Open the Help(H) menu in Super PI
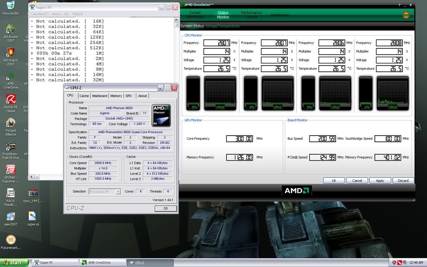The width and height of the screenshot is (427, 267). (77, 14)
